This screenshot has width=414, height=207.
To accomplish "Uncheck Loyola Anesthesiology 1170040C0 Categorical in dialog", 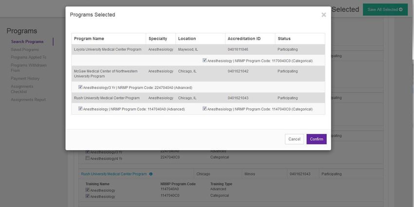I will tap(205, 60).
